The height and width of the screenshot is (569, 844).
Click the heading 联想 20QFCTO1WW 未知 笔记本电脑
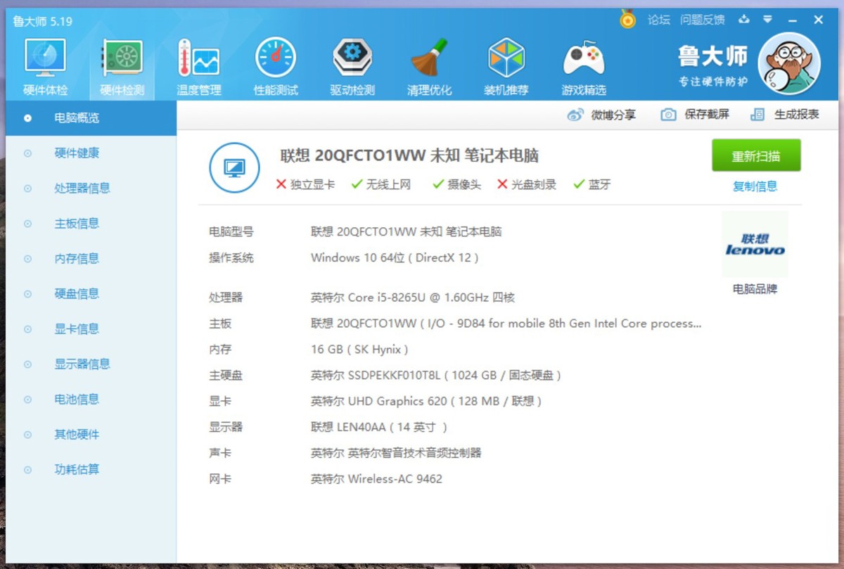pos(409,155)
